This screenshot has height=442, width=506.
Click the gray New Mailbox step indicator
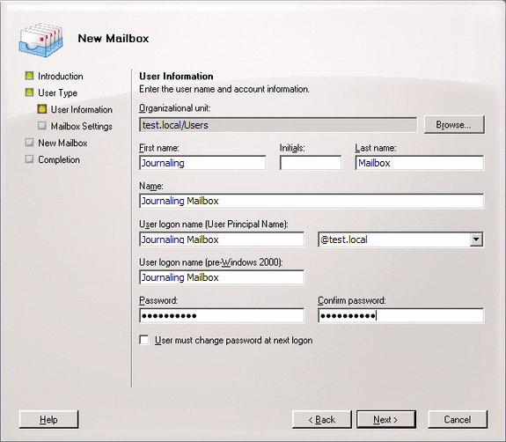(29, 143)
